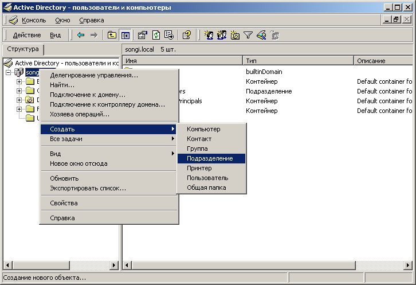Choose Группа from the submenu
Screen dimensions: 416x285
[x=211, y=149]
